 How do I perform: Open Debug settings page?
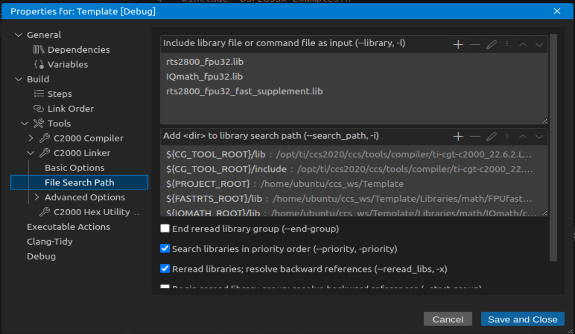pos(41,256)
